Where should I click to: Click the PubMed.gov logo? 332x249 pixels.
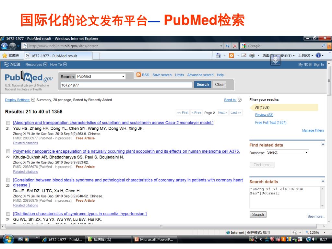coord(29,77)
